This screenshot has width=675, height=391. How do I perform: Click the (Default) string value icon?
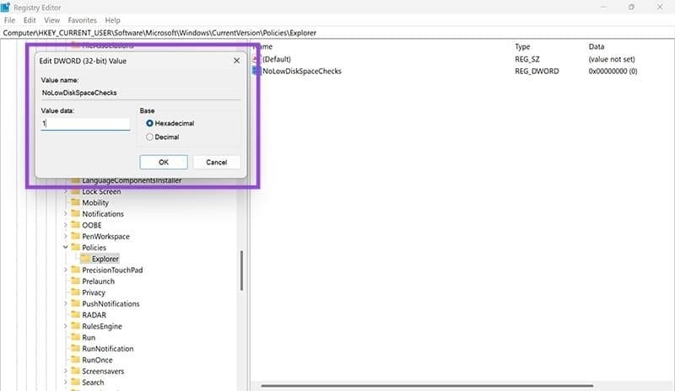256,59
